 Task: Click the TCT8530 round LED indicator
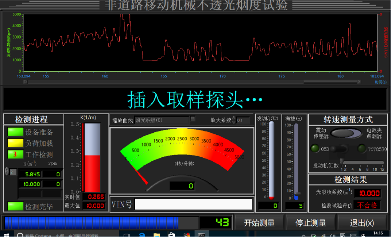click(361, 149)
